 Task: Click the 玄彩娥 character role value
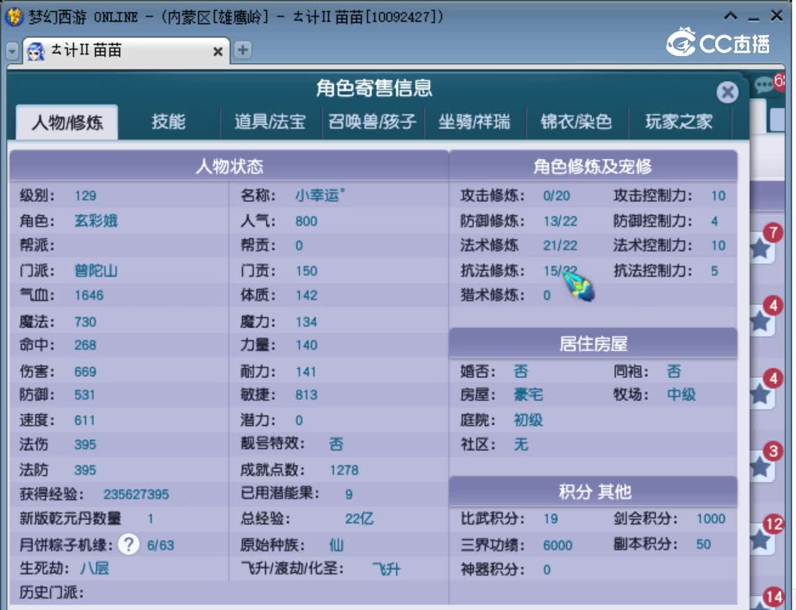[x=96, y=221]
